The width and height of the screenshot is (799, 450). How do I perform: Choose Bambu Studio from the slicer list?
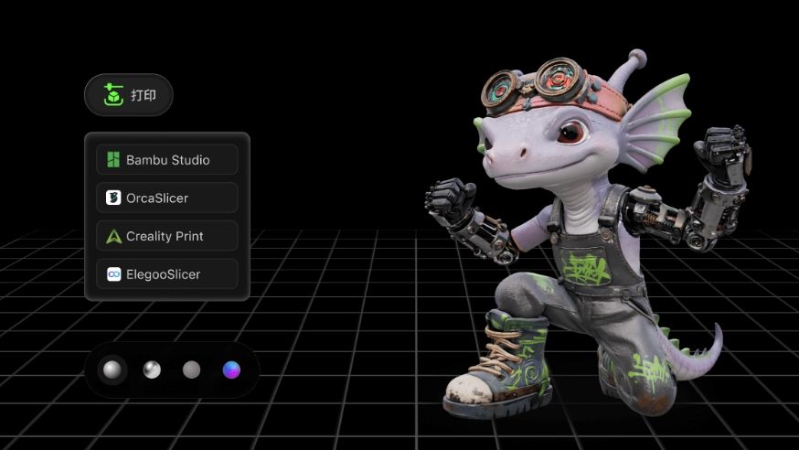tap(167, 159)
